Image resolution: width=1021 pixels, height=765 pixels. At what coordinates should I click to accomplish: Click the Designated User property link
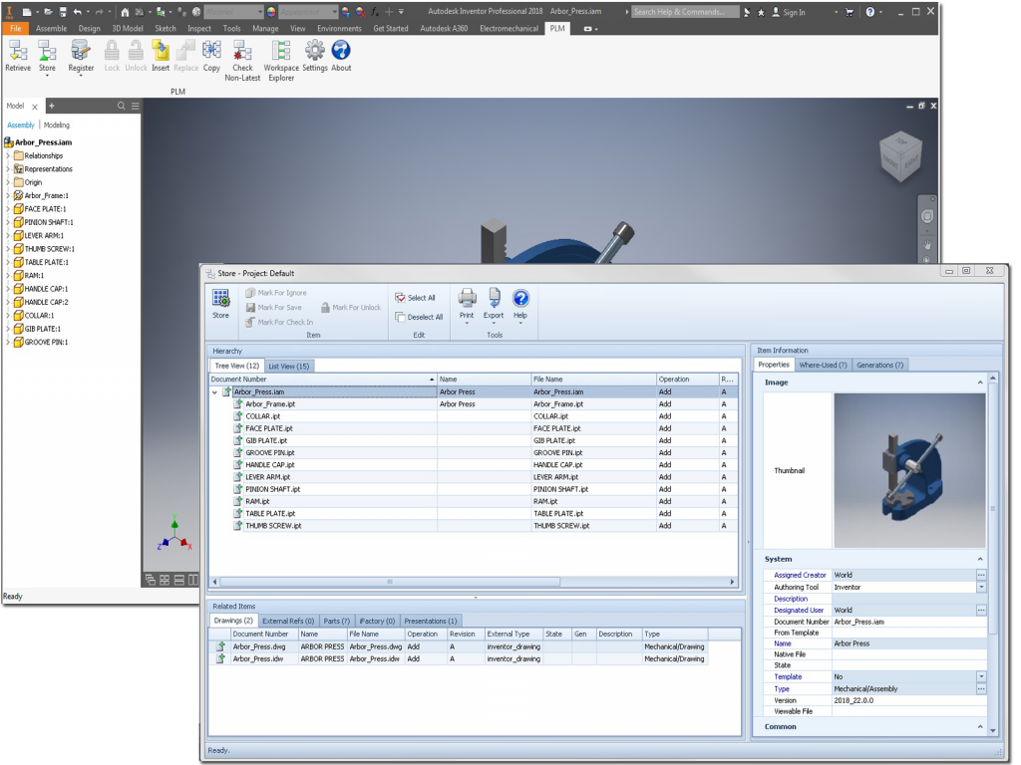pyautogui.click(x=799, y=611)
